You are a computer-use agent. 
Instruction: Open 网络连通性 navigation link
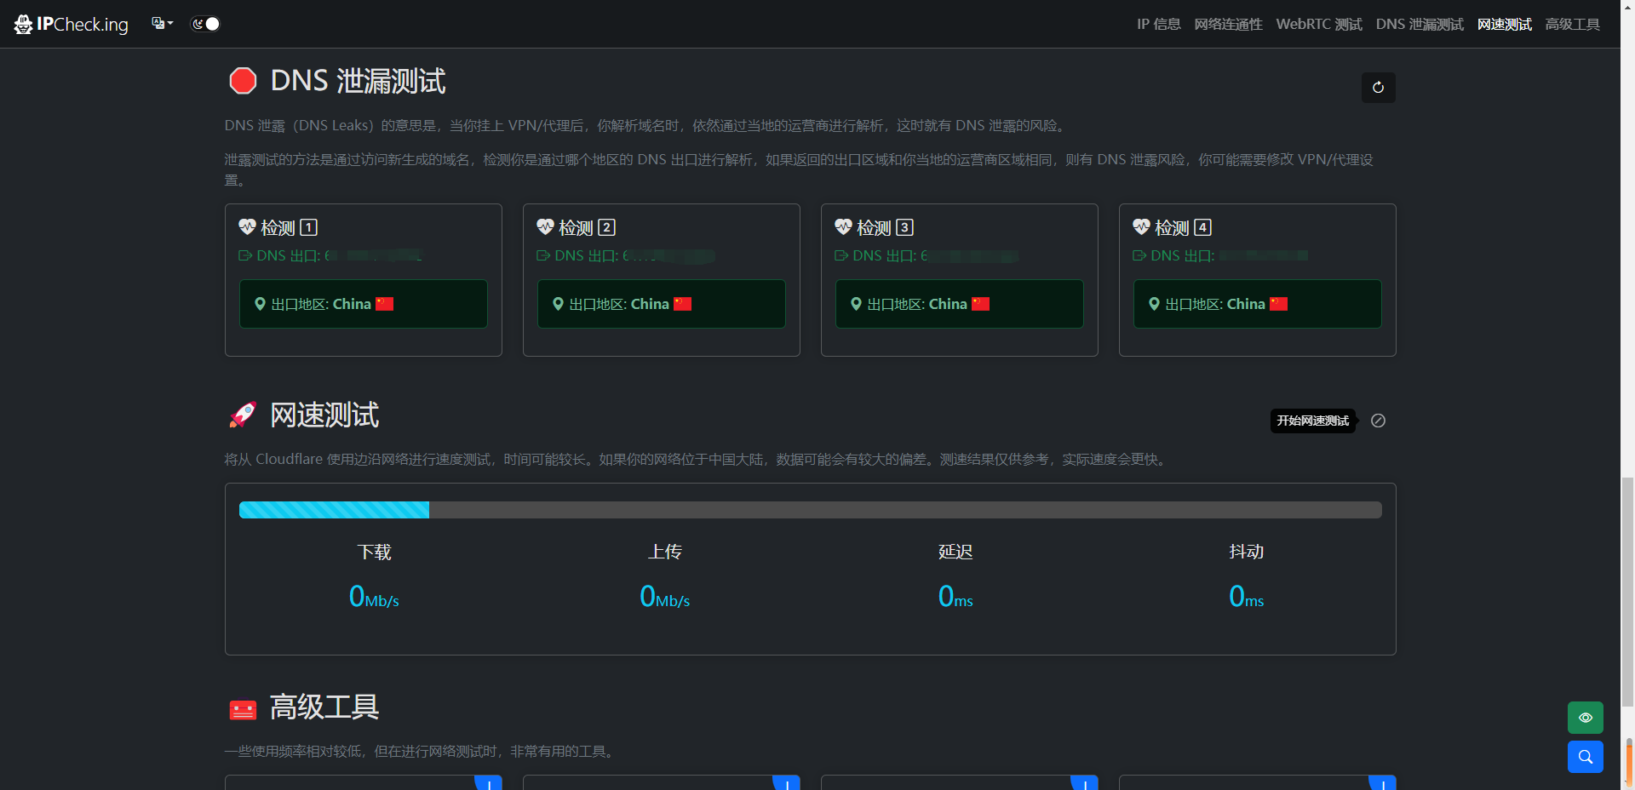pos(1228,24)
